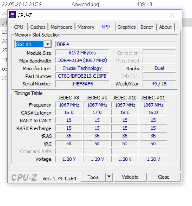The image size is (192, 206).
Task: Click the Validate button
Action: [x=130, y=177]
